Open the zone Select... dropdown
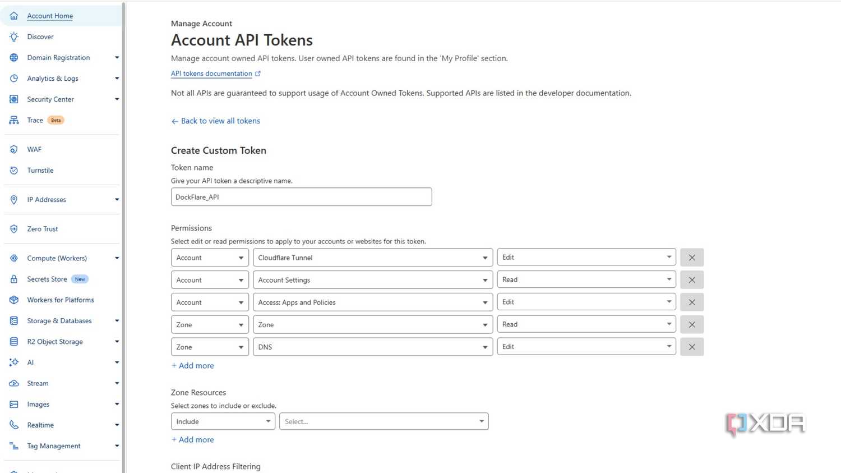Image resolution: width=841 pixels, height=473 pixels. pyautogui.click(x=384, y=421)
